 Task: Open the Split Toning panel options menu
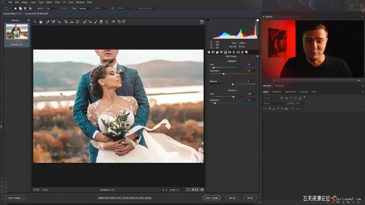click(257, 56)
